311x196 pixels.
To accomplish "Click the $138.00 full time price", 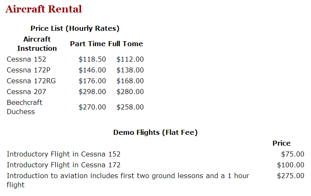I will [130, 70].
